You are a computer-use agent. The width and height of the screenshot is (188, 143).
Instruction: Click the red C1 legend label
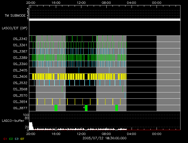pyautogui.click(x=5, y=139)
